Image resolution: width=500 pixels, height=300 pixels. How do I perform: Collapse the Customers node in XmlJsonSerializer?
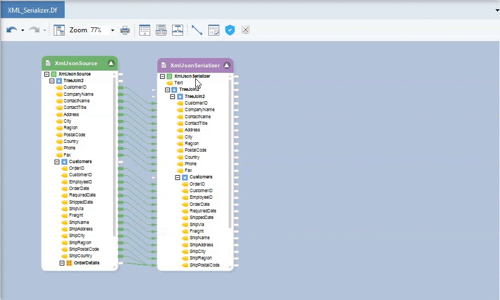pos(178,177)
